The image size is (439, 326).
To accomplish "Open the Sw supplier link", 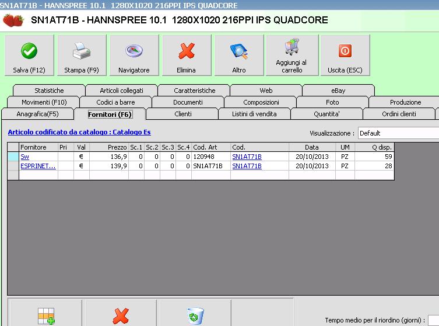I will click(x=24, y=157).
